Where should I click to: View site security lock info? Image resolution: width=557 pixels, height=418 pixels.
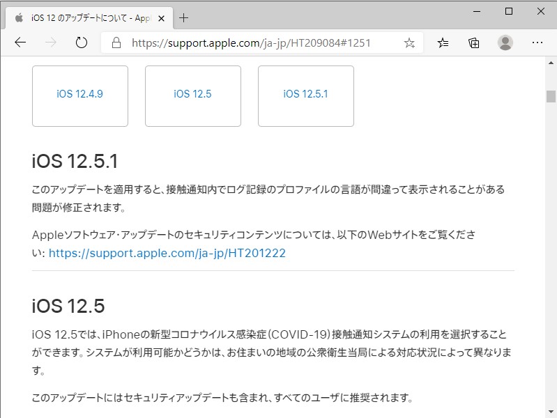116,43
